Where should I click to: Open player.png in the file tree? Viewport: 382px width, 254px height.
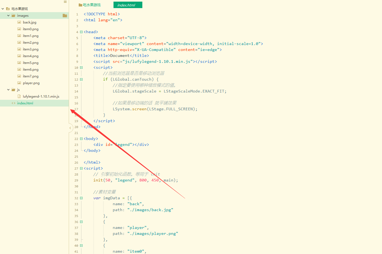31,83
